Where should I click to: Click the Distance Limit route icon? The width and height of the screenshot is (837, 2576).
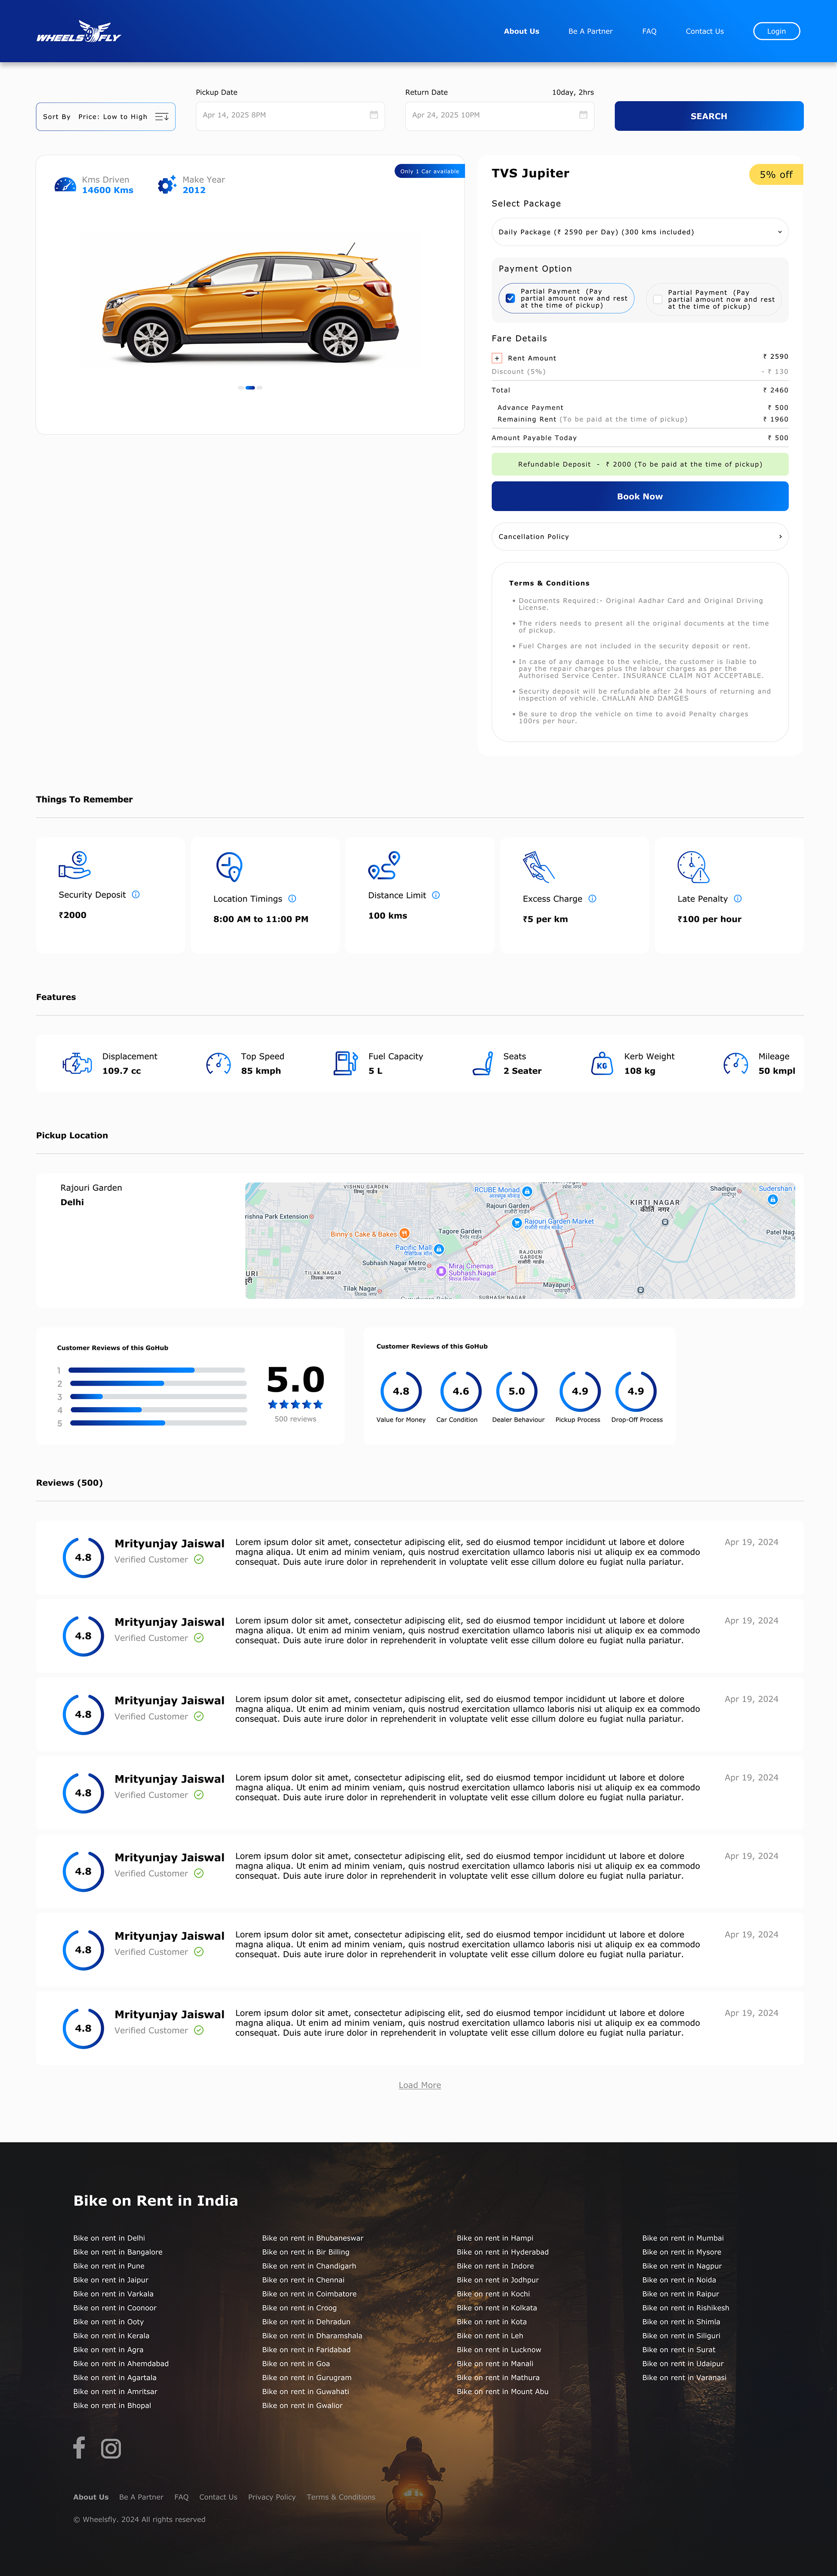point(384,865)
